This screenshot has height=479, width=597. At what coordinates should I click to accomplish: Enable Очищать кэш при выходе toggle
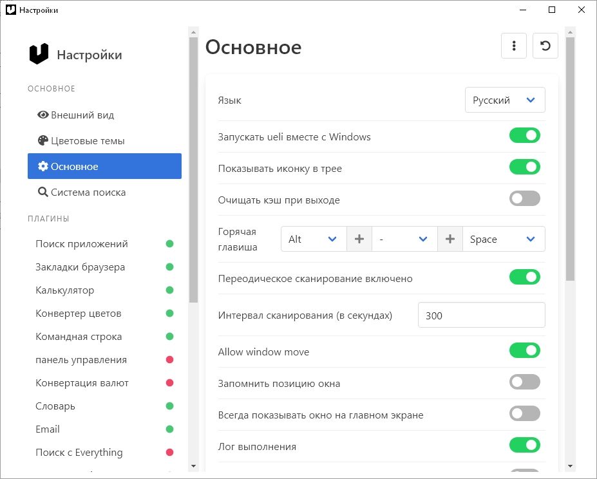525,199
